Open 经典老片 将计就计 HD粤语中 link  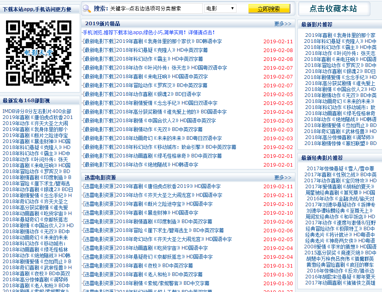click(340, 235)
